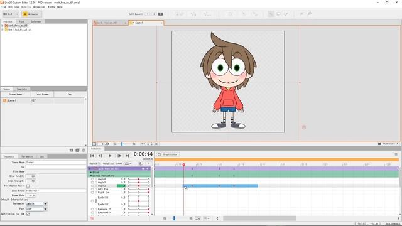Viewport: 402px width, 226px height.
Task: Play the Scene1 animation
Action: (x=110, y=156)
